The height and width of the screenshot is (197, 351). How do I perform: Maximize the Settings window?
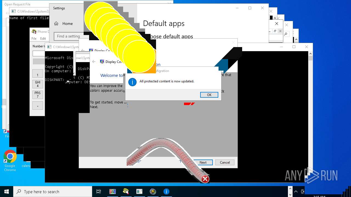[250, 8]
